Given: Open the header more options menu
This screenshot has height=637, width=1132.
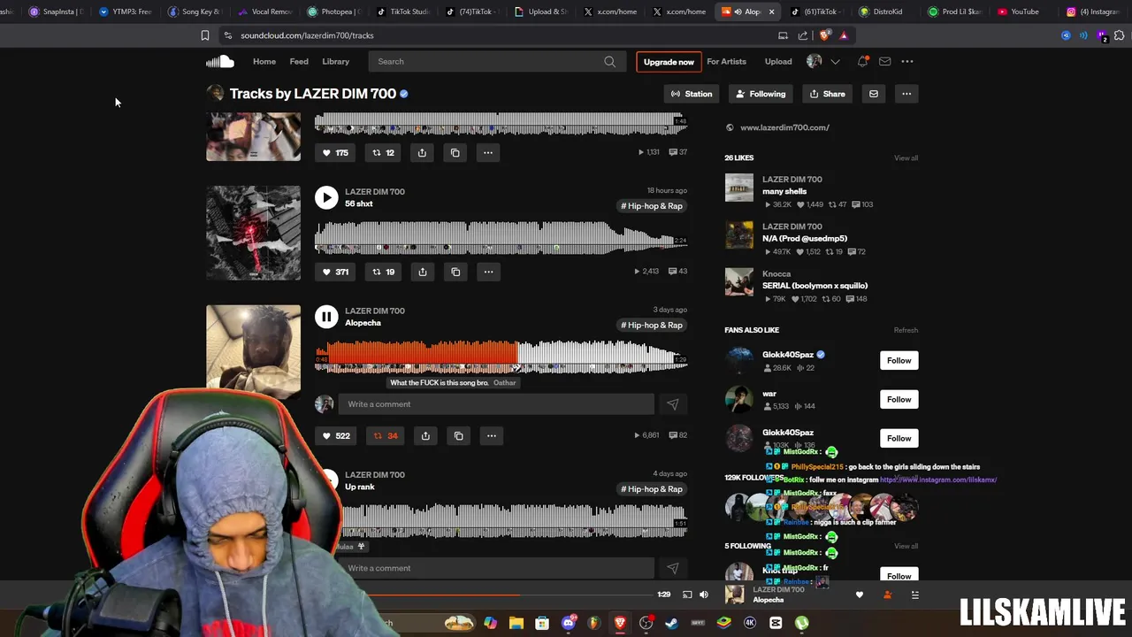Looking at the screenshot, I should tap(906, 61).
